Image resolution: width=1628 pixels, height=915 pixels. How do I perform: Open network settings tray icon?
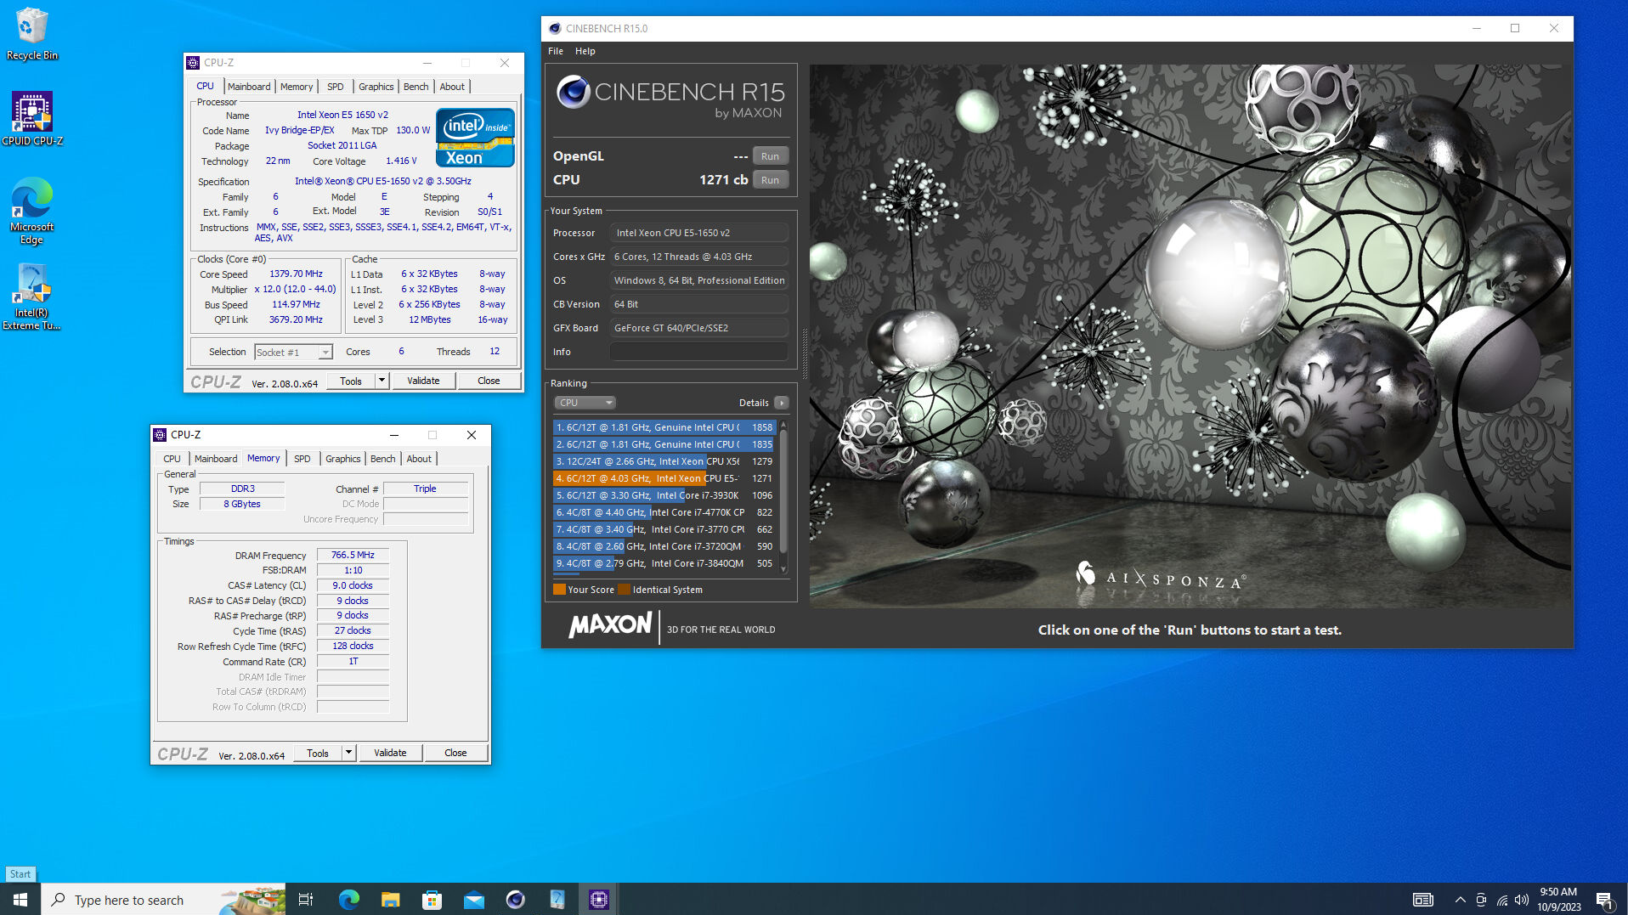1501,900
